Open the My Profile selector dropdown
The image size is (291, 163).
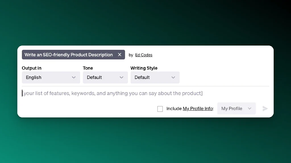[236, 108]
